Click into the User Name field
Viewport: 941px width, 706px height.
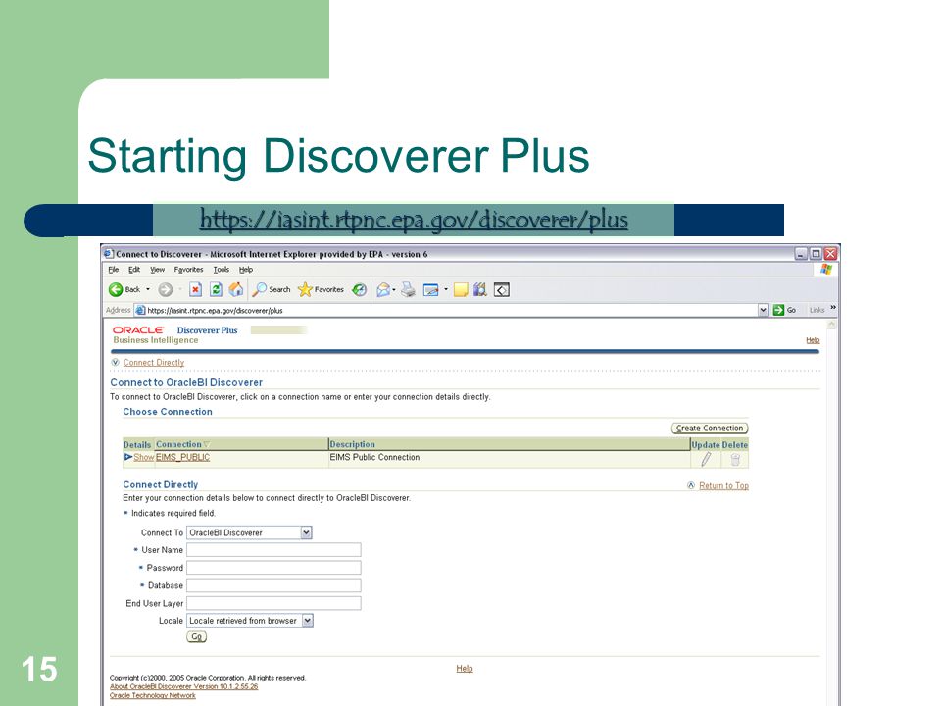(x=273, y=550)
